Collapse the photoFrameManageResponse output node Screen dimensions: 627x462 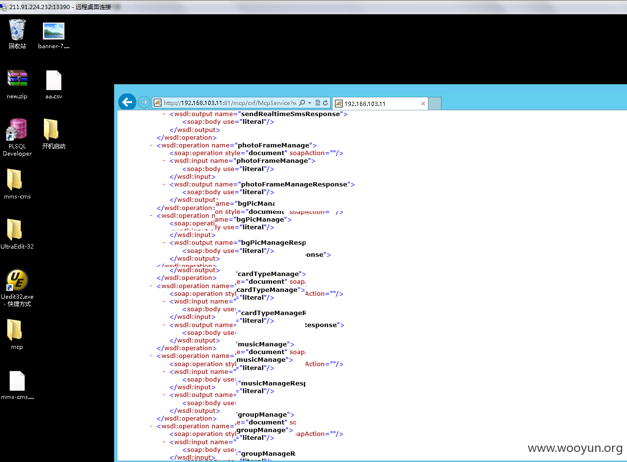pyautogui.click(x=164, y=185)
